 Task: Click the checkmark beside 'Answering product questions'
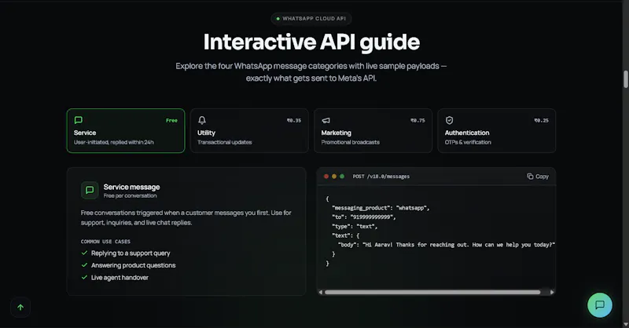[84, 264]
